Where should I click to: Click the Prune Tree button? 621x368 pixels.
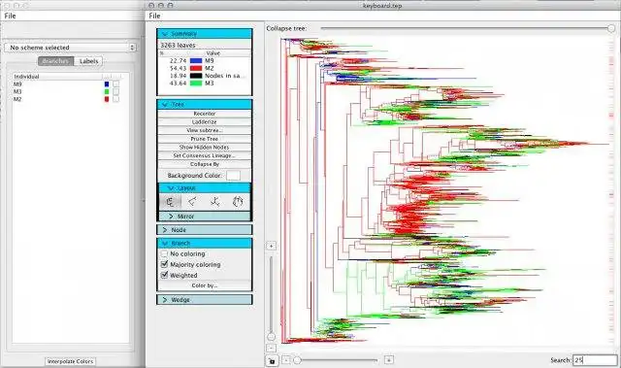pos(205,139)
